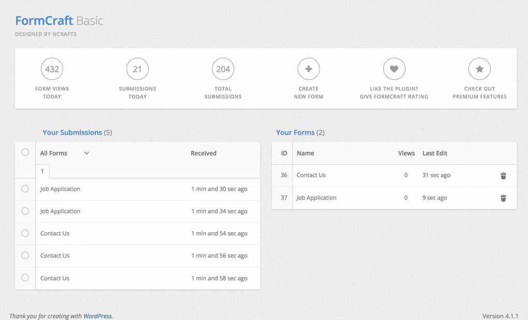Open the Give FormCraft Rating heart icon

394,68
